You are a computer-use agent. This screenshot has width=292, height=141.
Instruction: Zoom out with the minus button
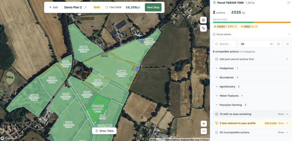pos(204,131)
